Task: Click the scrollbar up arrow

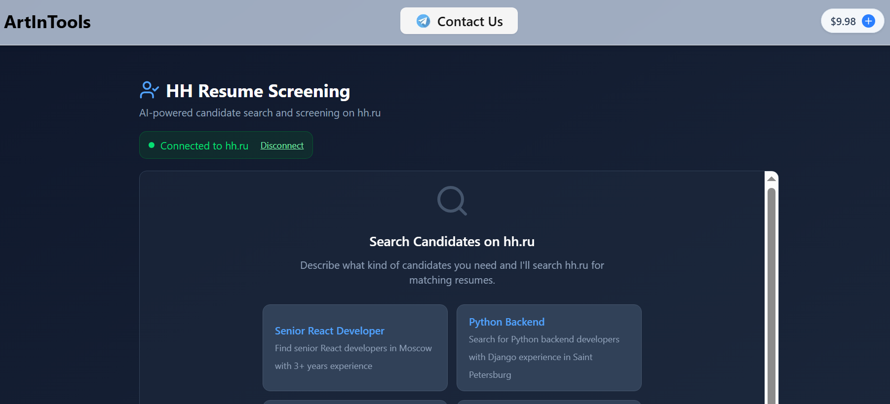Action: tap(771, 179)
